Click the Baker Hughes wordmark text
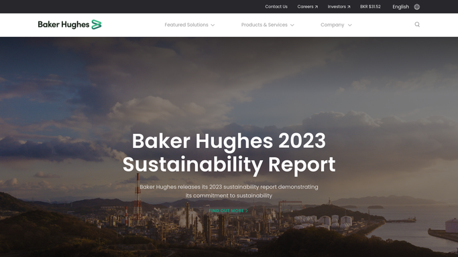This screenshot has width=458, height=257. click(64, 25)
